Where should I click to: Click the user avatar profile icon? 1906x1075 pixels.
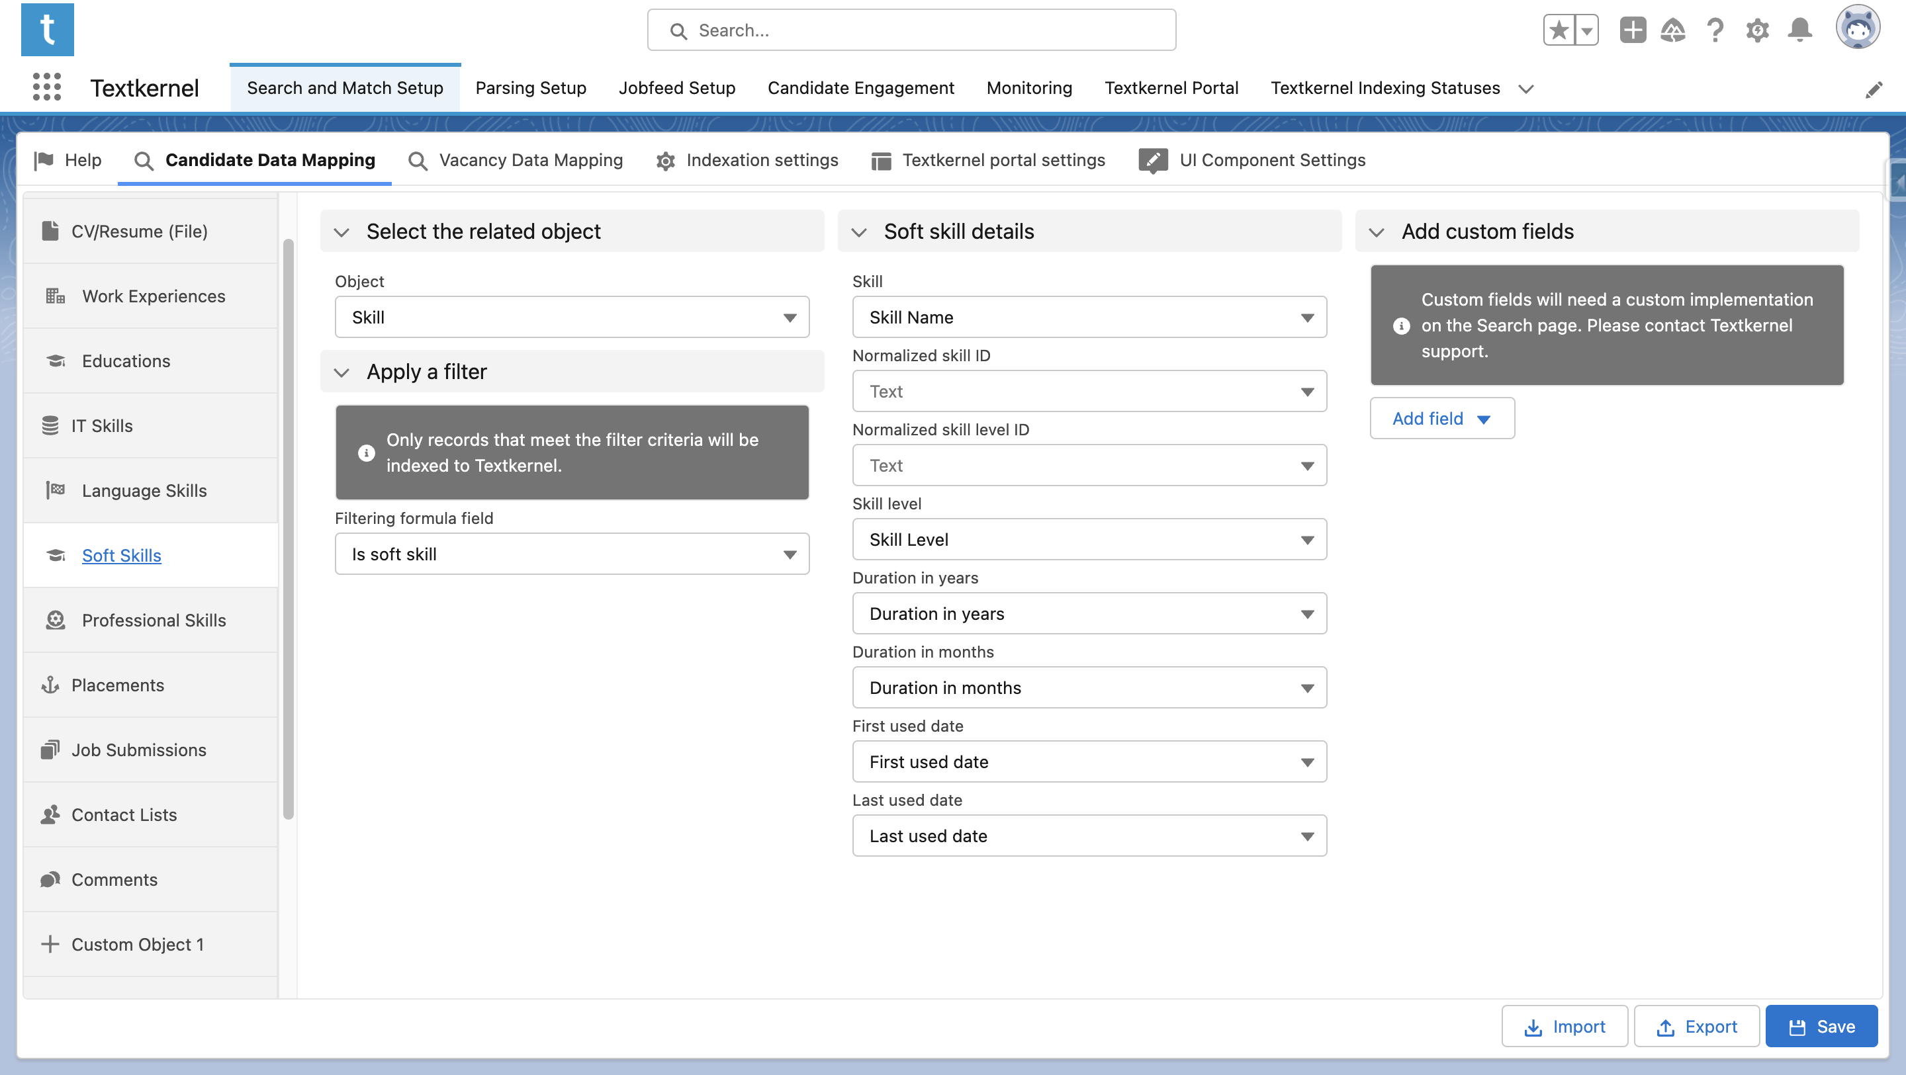tap(1857, 28)
